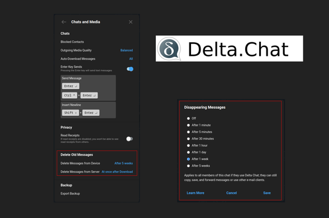Viewport: 329px width, 218px height.
Task: Save the disappearing messages setting
Action: pyautogui.click(x=267, y=193)
